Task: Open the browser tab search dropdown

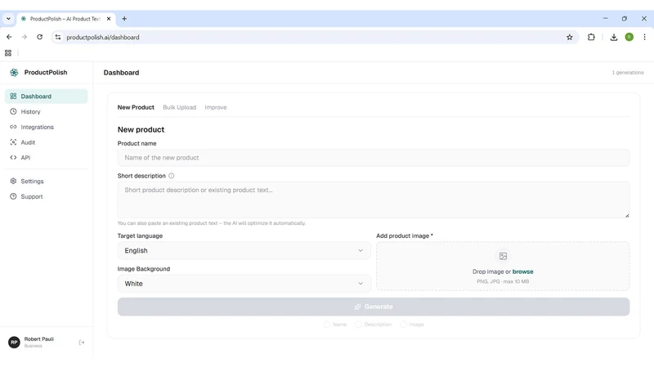Action: (x=8, y=19)
